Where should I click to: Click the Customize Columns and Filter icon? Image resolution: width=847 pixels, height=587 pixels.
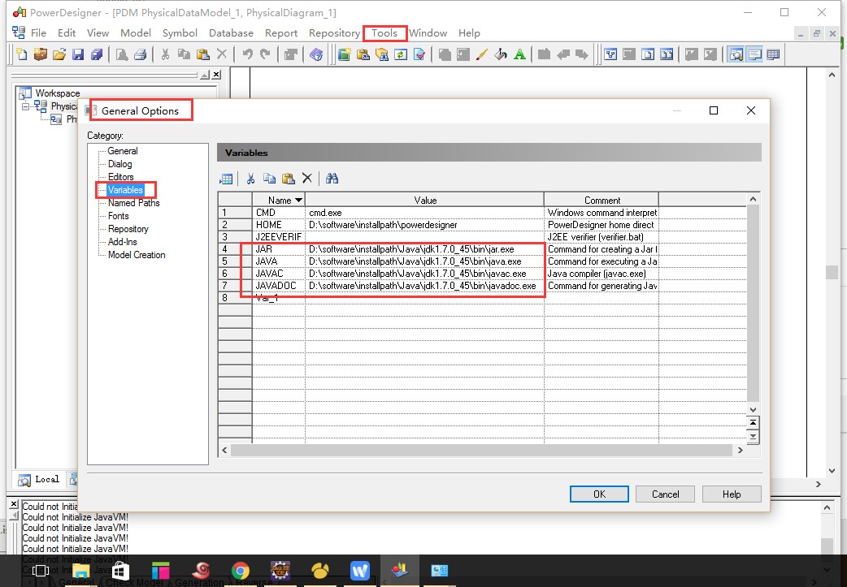pyautogui.click(x=226, y=179)
